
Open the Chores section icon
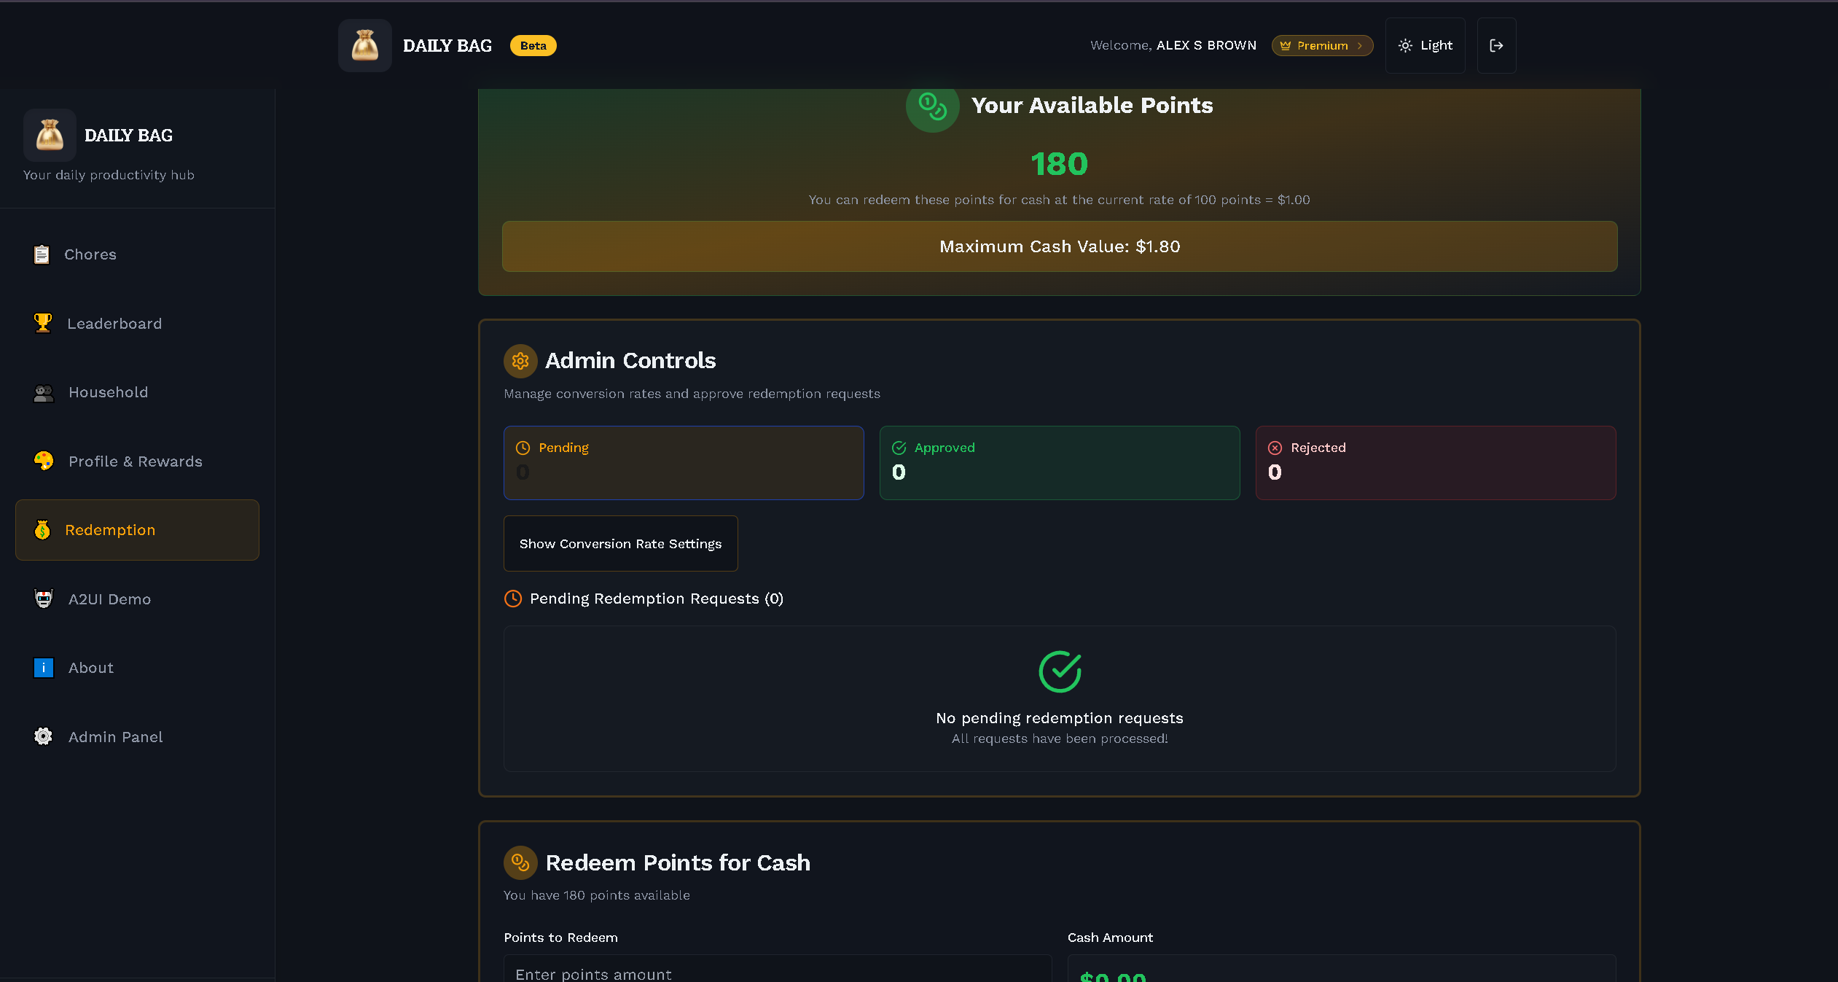coord(42,254)
